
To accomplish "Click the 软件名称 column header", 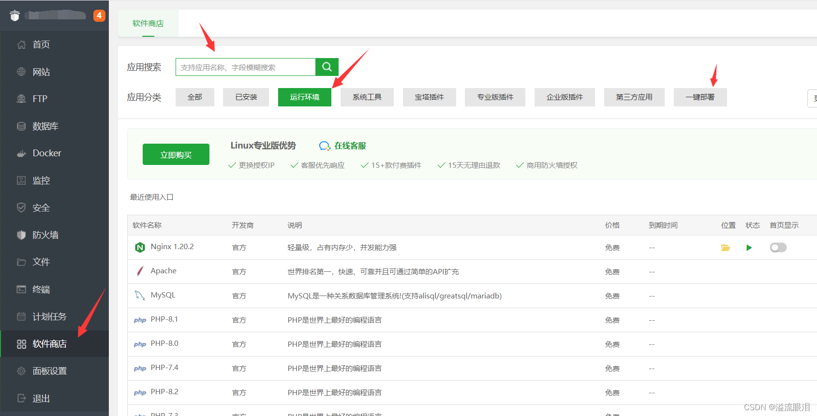I will (x=147, y=225).
